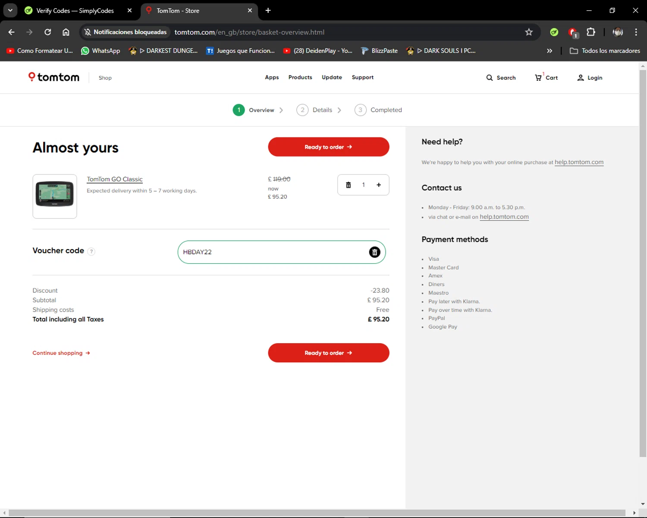Image resolution: width=647 pixels, height=518 pixels.
Task: Open the Chrome profile avatar
Action: [x=618, y=32]
